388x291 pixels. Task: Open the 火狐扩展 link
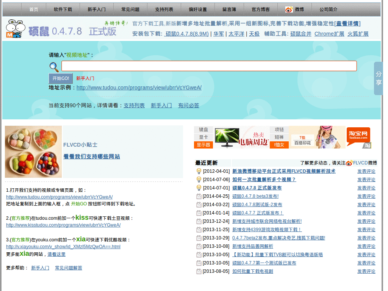(x=358, y=34)
